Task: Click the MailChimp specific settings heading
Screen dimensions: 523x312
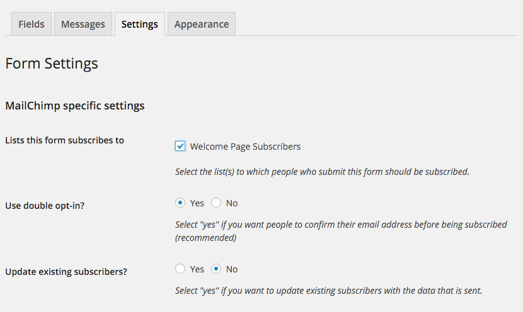Action: (x=75, y=106)
